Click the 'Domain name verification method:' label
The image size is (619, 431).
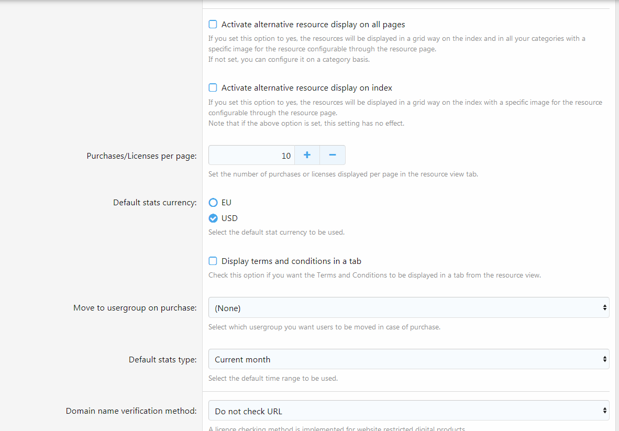(131, 411)
